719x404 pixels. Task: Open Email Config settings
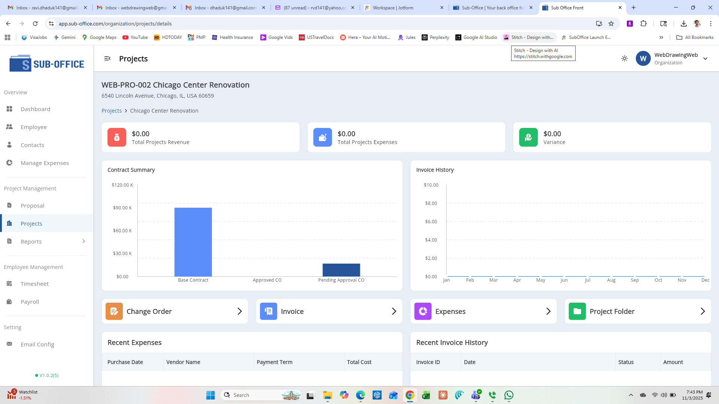(x=37, y=344)
